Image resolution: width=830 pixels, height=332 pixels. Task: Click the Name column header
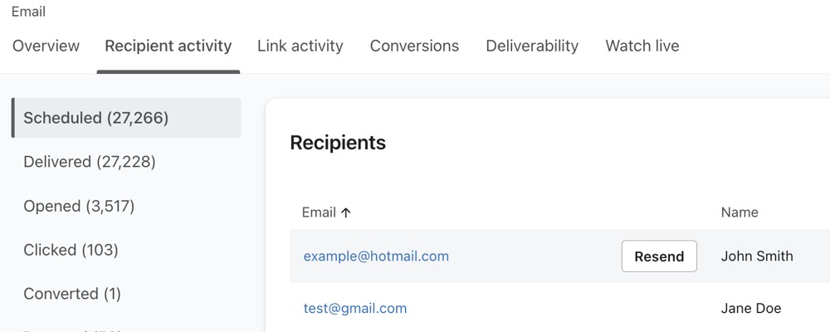[740, 212]
